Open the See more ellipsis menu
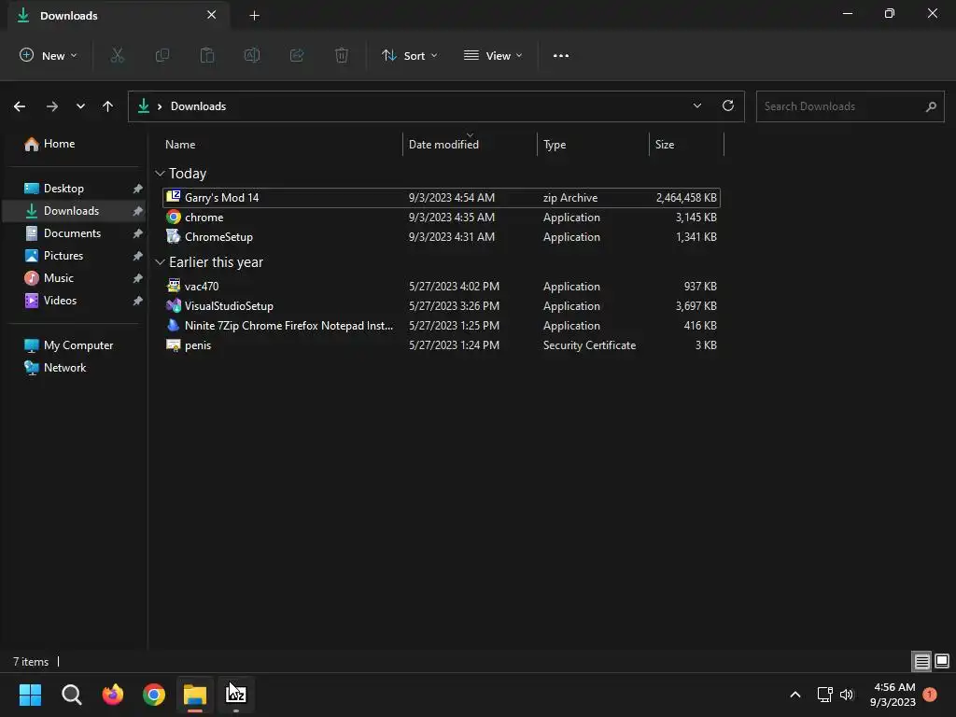 click(561, 55)
